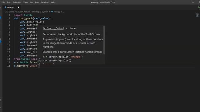Screen dimensions: 200x112
Task: Click line number 9 in the gutter
Action: coord(9,42)
